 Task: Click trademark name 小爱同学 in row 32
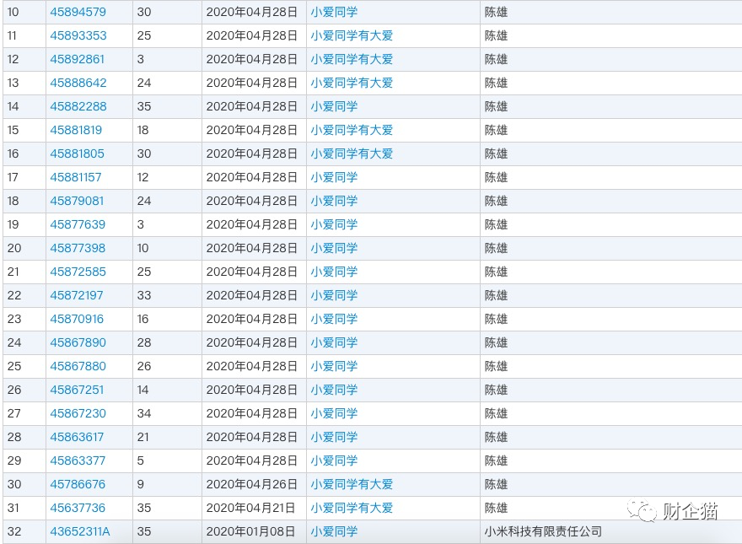(x=334, y=531)
